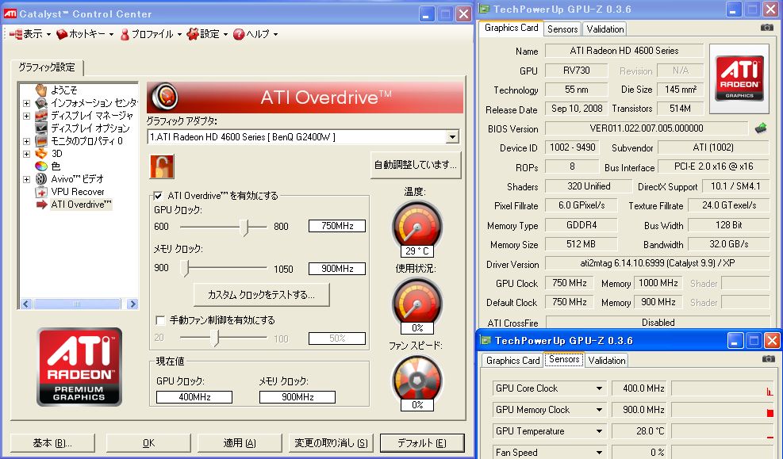Click カスタム クロックをテストする button
This screenshot has height=459, width=783.
coord(261,294)
